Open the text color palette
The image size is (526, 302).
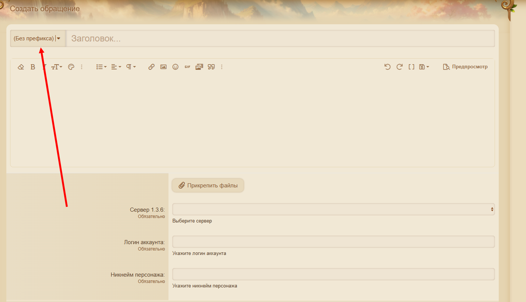pos(71,67)
